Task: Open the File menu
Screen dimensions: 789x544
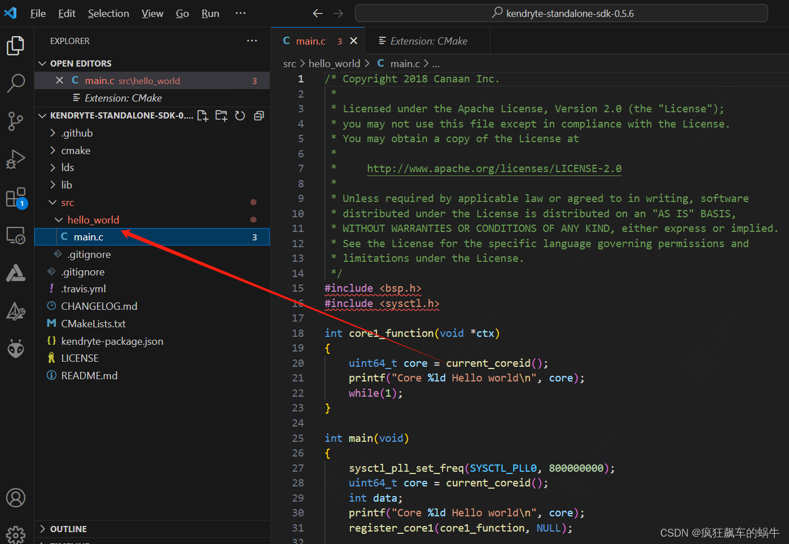Action: click(38, 13)
